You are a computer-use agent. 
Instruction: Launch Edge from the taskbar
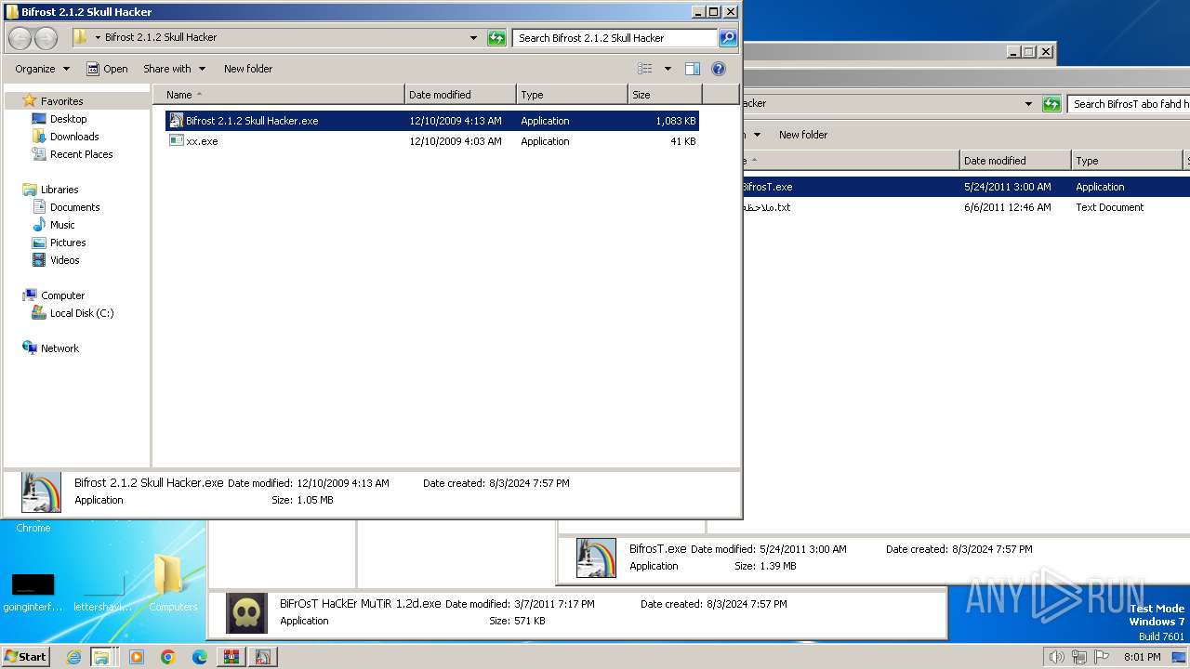pyautogui.click(x=200, y=657)
